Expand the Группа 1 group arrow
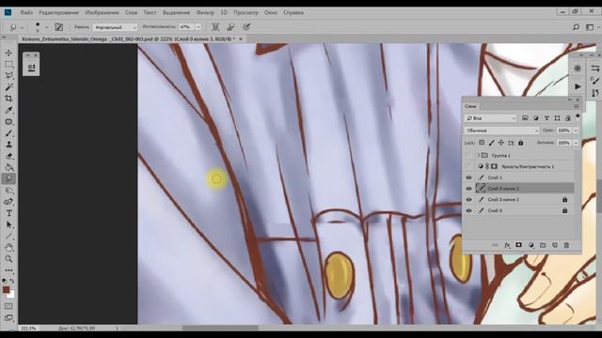Viewport: 602px width, 338px height. (x=479, y=155)
